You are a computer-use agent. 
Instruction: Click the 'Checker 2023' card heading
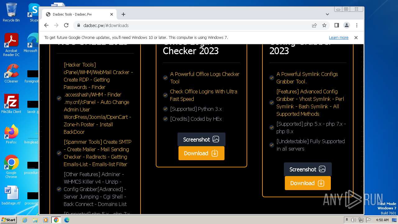[x=191, y=51]
